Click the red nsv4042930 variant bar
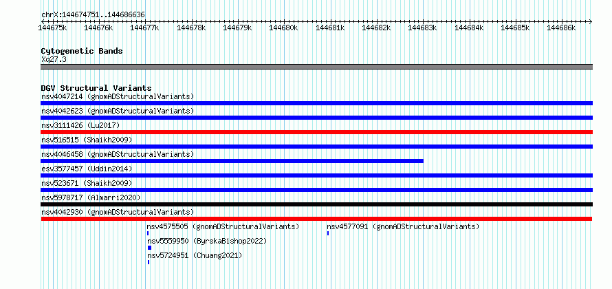 316,219
